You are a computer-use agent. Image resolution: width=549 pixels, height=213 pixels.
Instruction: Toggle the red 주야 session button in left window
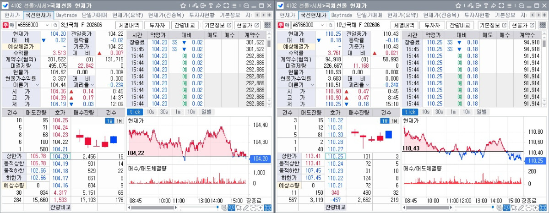(x=6, y=25)
